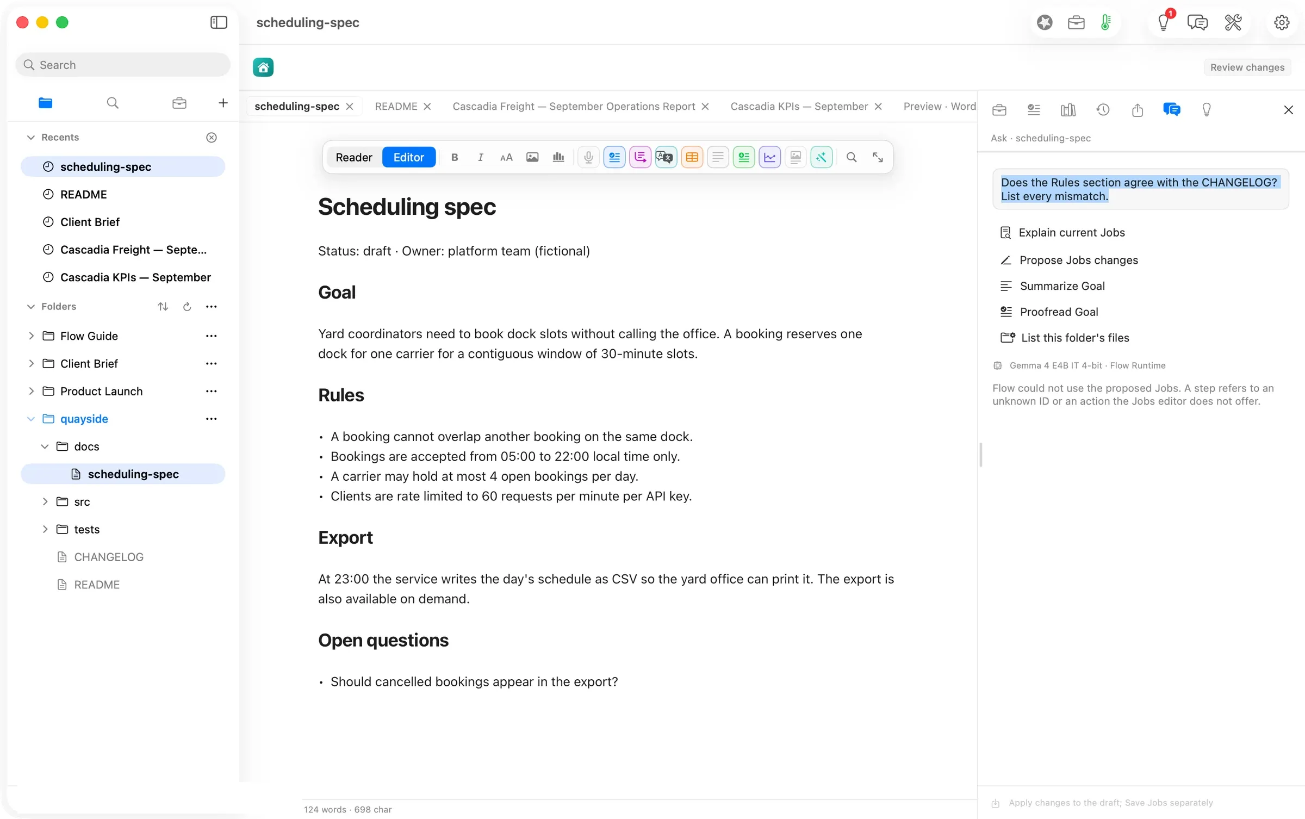Collapse the Folders section
The height and width of the screenshot is (819, 1305).
(x=31, y=307)
